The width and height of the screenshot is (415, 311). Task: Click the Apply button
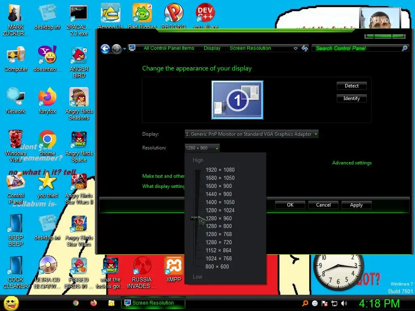click(356, 205)
